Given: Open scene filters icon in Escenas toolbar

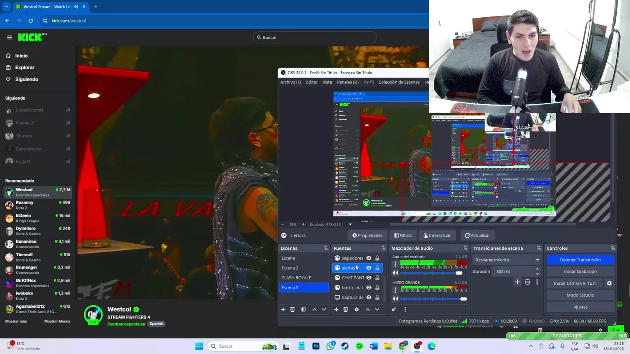Looking at the screenshot, I should [x=303, y=309].
